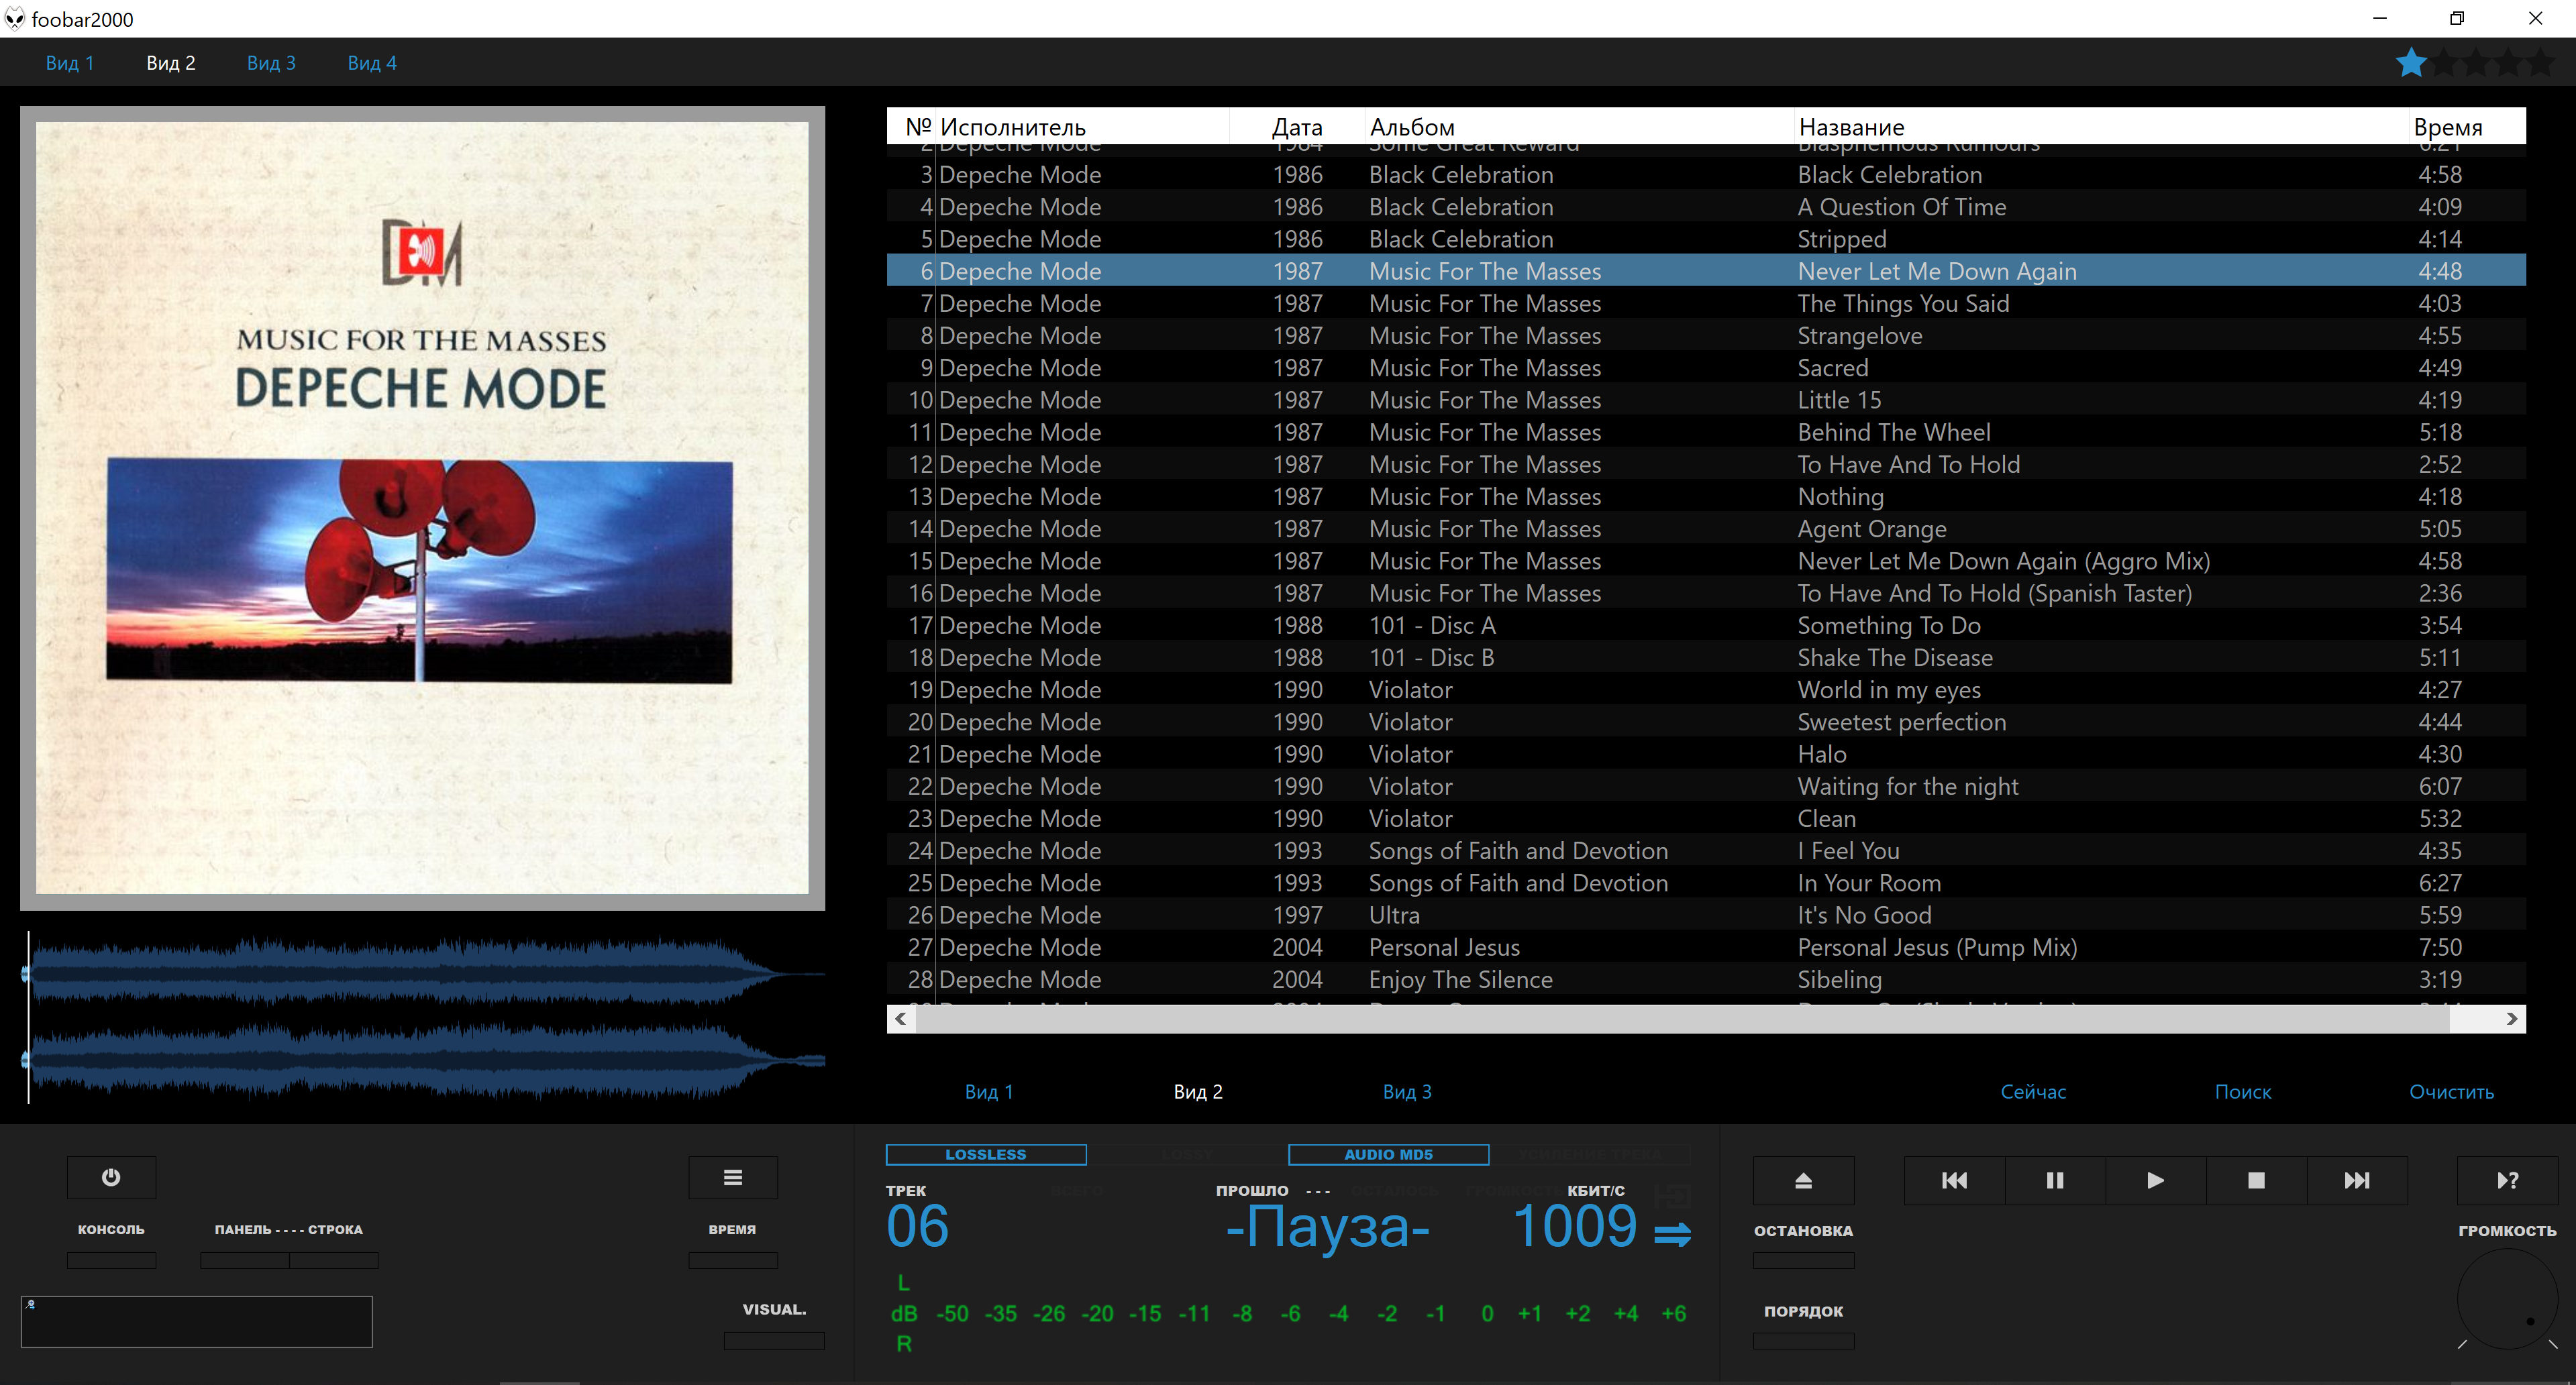Play a random track with ▶? button
This screenshot has height=1385, width=2576.
(2507, 1180)
